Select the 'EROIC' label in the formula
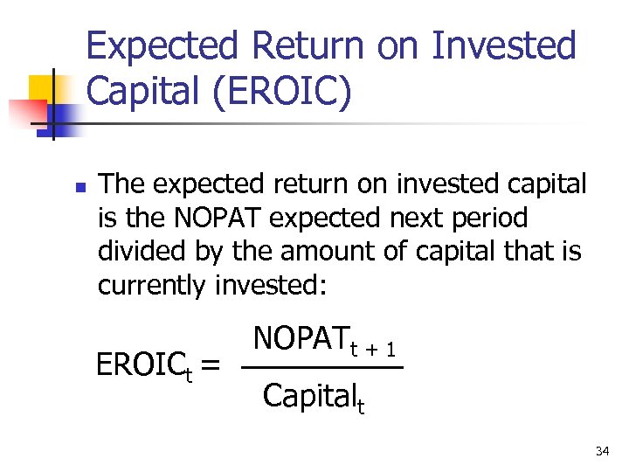The width and height of the screenshot is (629, 472). pyautogui.click(x=138, y=365)
